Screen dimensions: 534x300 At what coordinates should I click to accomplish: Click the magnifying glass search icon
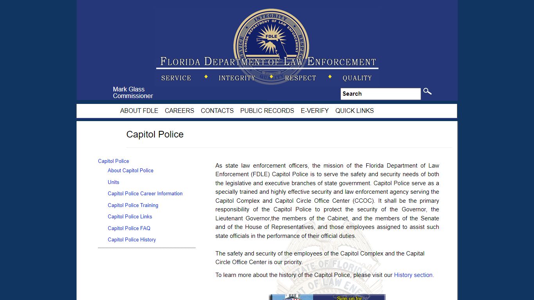point(427,91)
